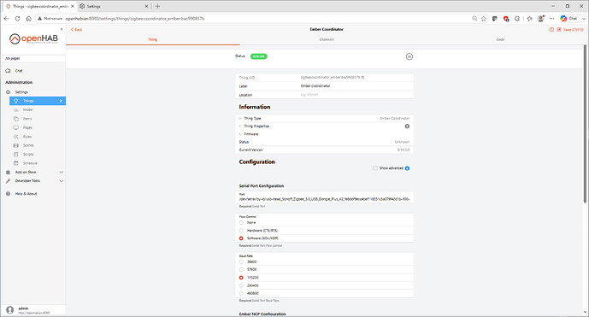Select baud rate 460800
The height and width of the screenshot is (317, 589).
coord(241,293)
